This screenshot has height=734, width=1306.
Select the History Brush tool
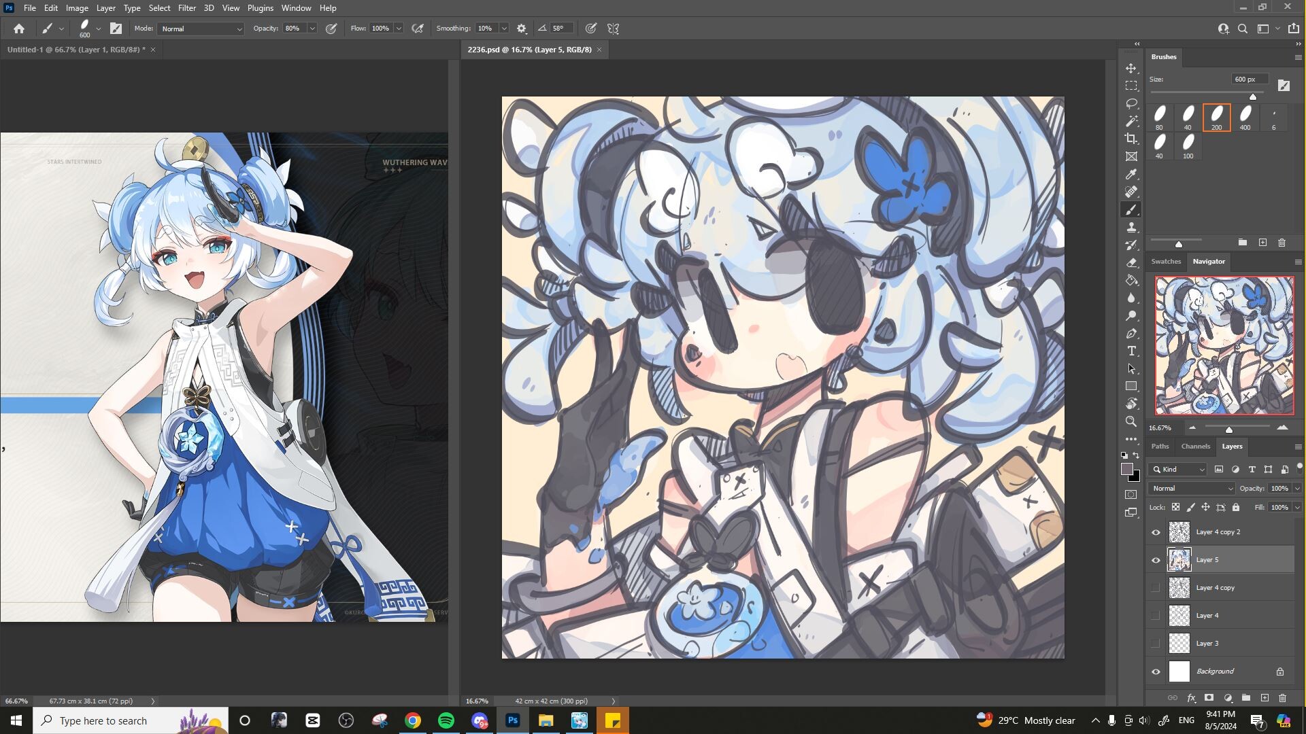click(x=1131, y=245)
